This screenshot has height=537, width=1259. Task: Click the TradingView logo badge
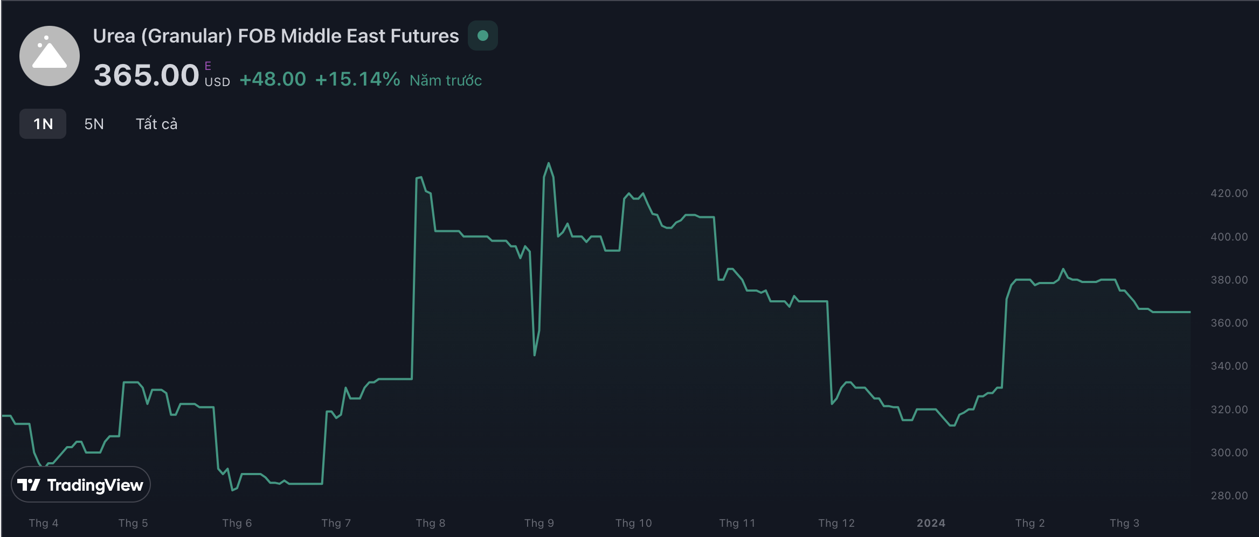pos(81,485)
